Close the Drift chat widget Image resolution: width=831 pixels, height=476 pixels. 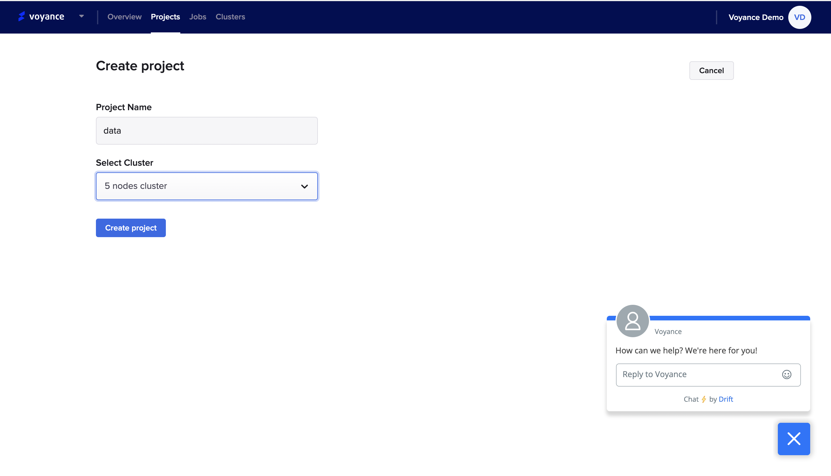[794, 439]
